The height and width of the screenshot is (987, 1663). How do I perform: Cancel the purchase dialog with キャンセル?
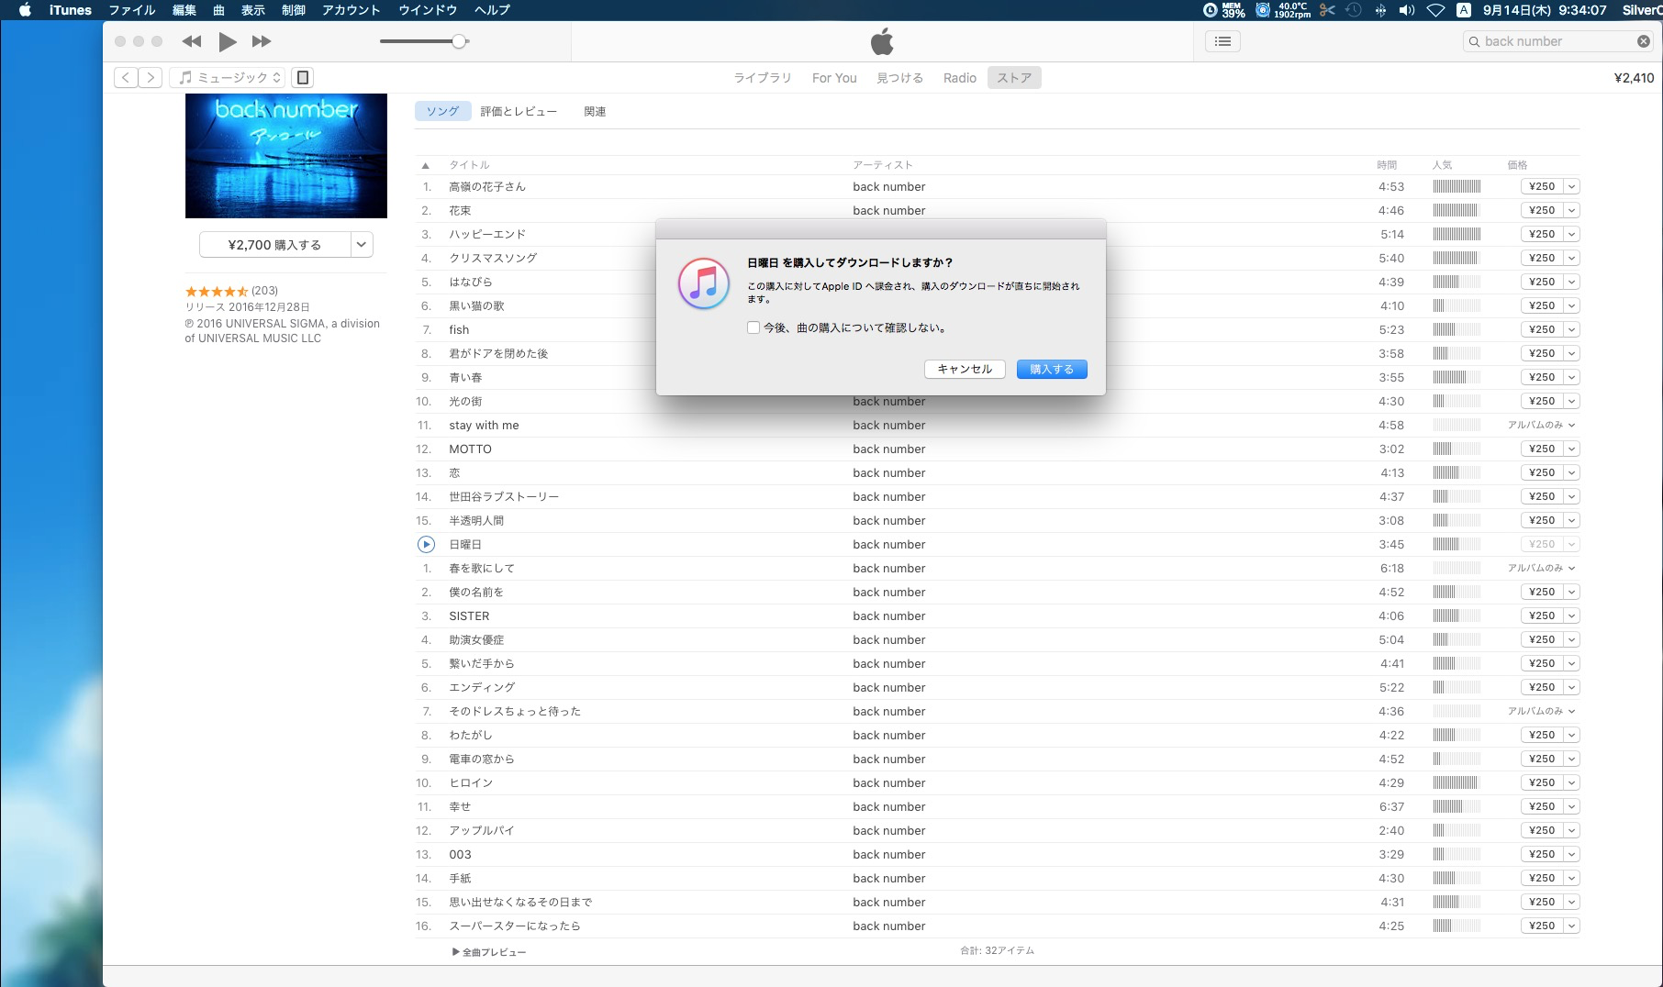965,369
